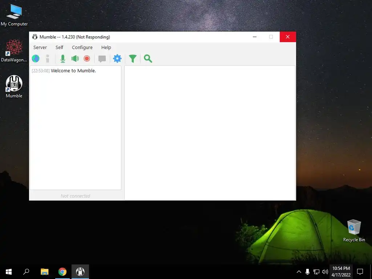The image size is (372, 279).
Task: Click the tray microphone icon
Action: tap(307, 272)
